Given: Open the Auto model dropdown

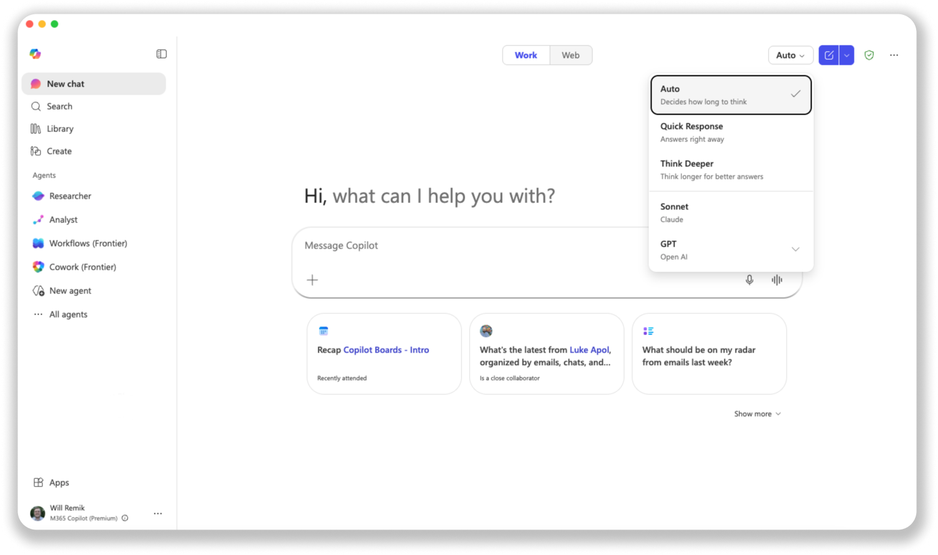Looking at the screenshot, I should 790,55.
